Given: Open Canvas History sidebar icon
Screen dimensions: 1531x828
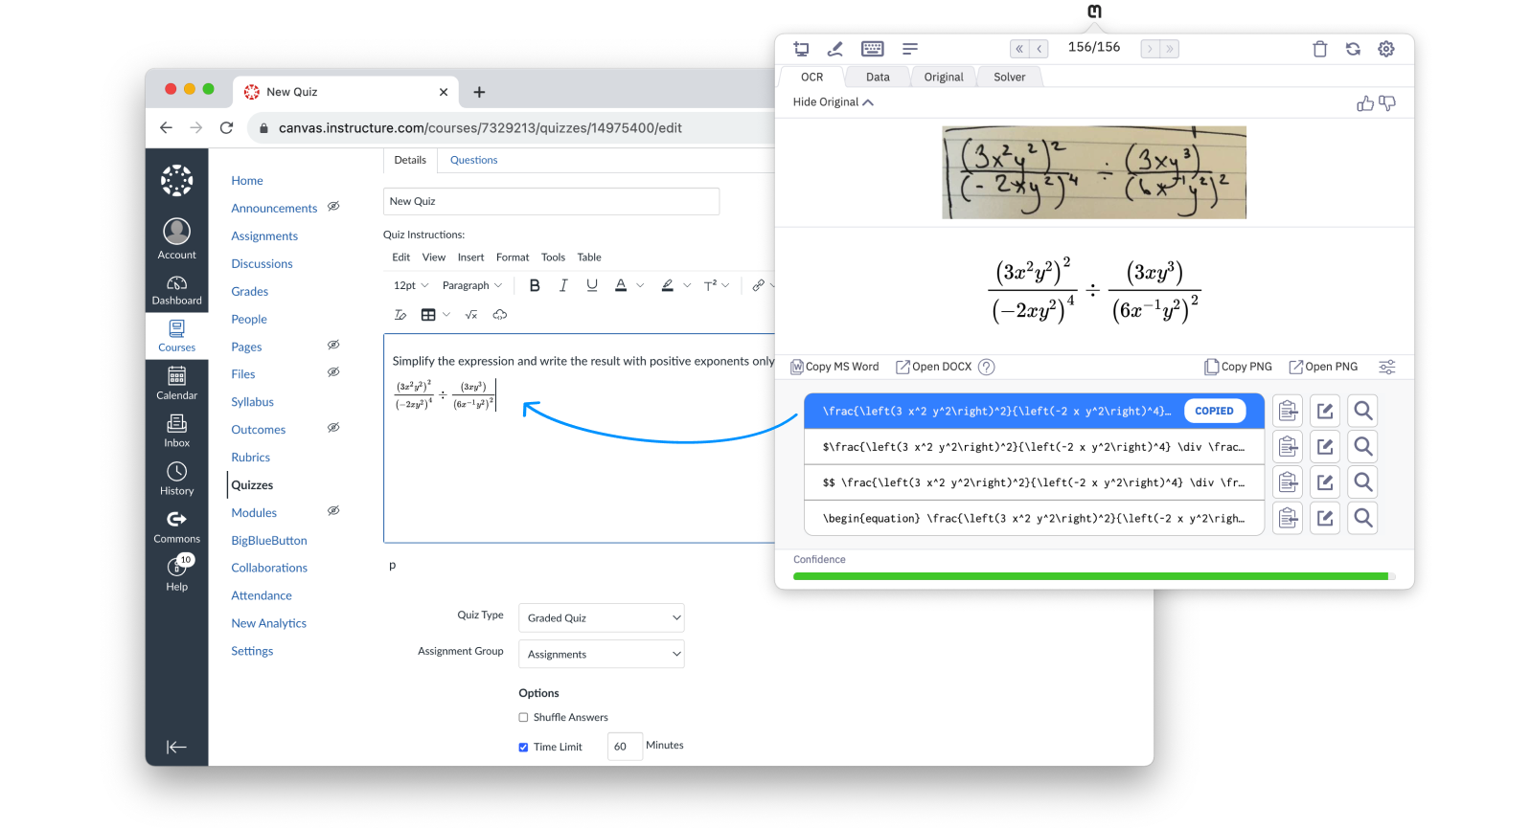Looking at the screenshot, I should pos(177,479).
